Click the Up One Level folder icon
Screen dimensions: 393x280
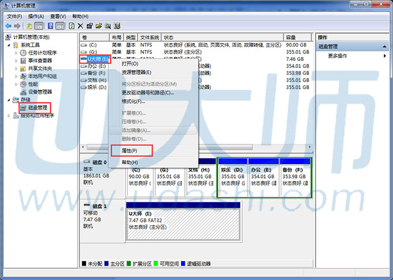[29, 26]
